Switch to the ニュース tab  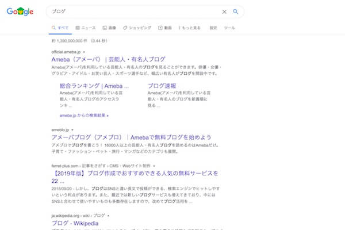pyautogui.click(x=86, y=28)
